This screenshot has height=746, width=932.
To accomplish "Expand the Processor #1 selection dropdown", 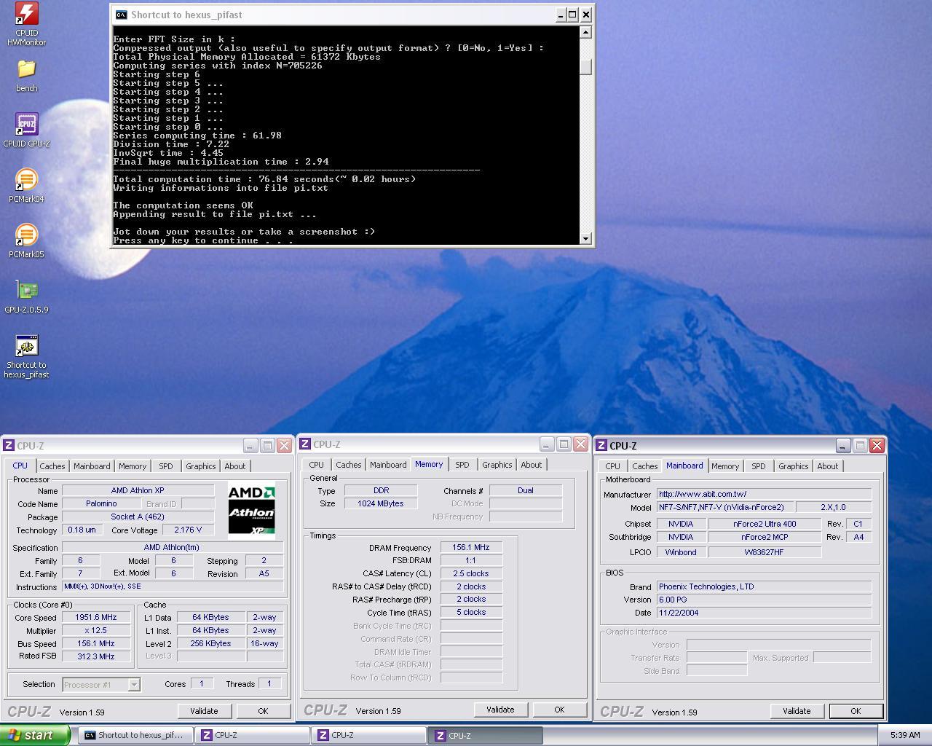I will [134, 684].
